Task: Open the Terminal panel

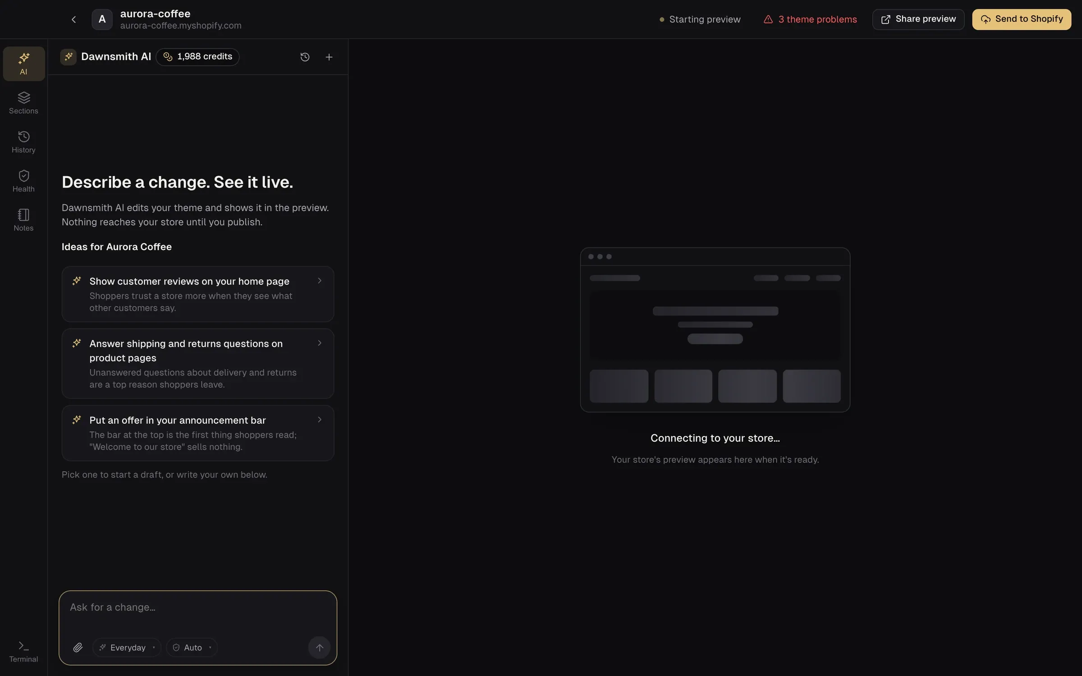Action: pyautogui.click(x=23, y=652)
